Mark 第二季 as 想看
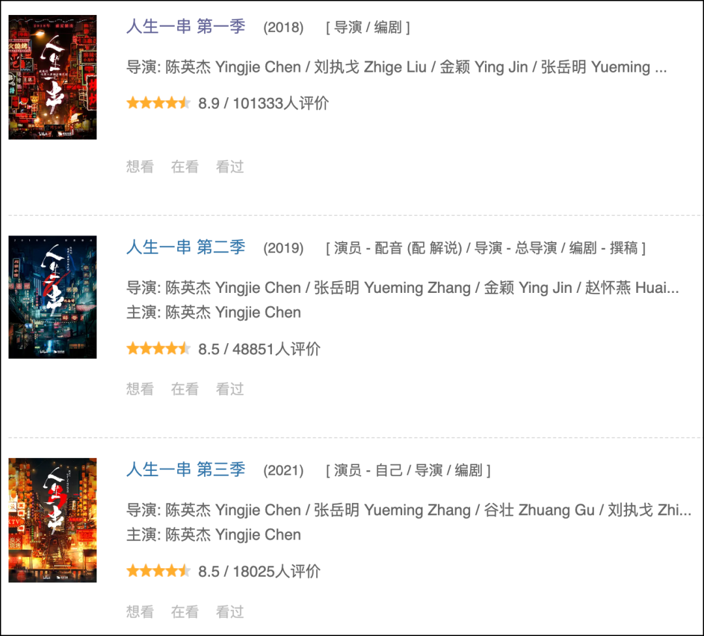 coord(140,389)
